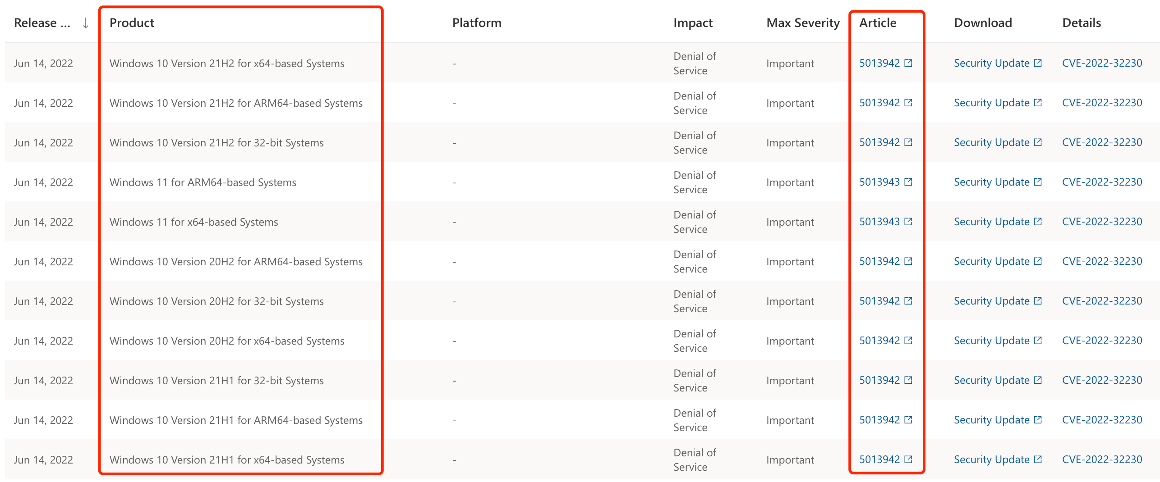Open CVE-2022-32230 details for 21H1 32-bit row

click(1102, 380)
